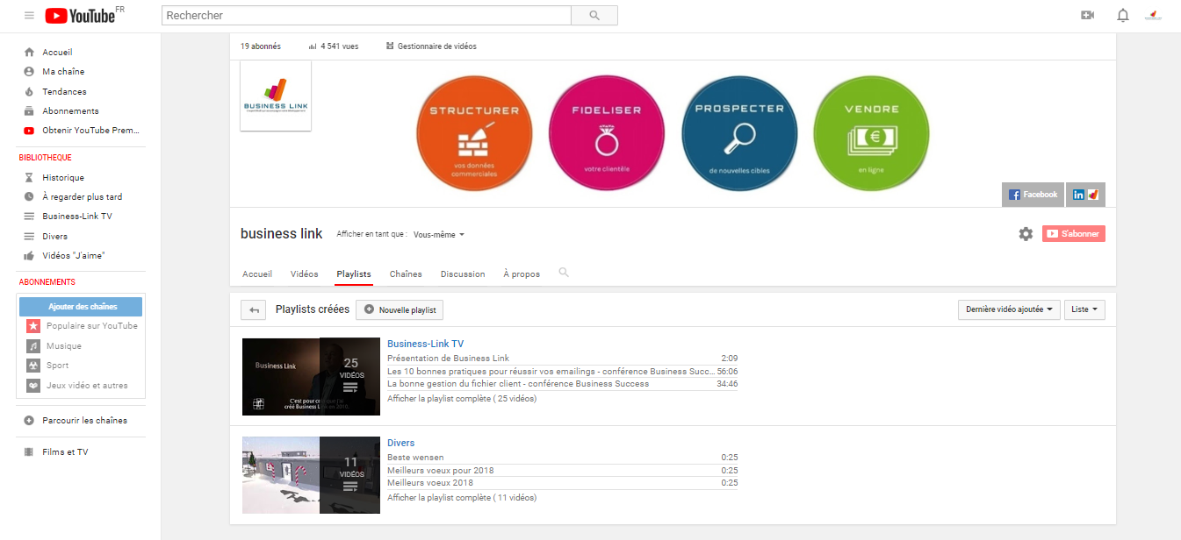Open the Dernière vidéo ajoutée sort dropdown
Screen dimensions: 1181x540
(1009, 309)
